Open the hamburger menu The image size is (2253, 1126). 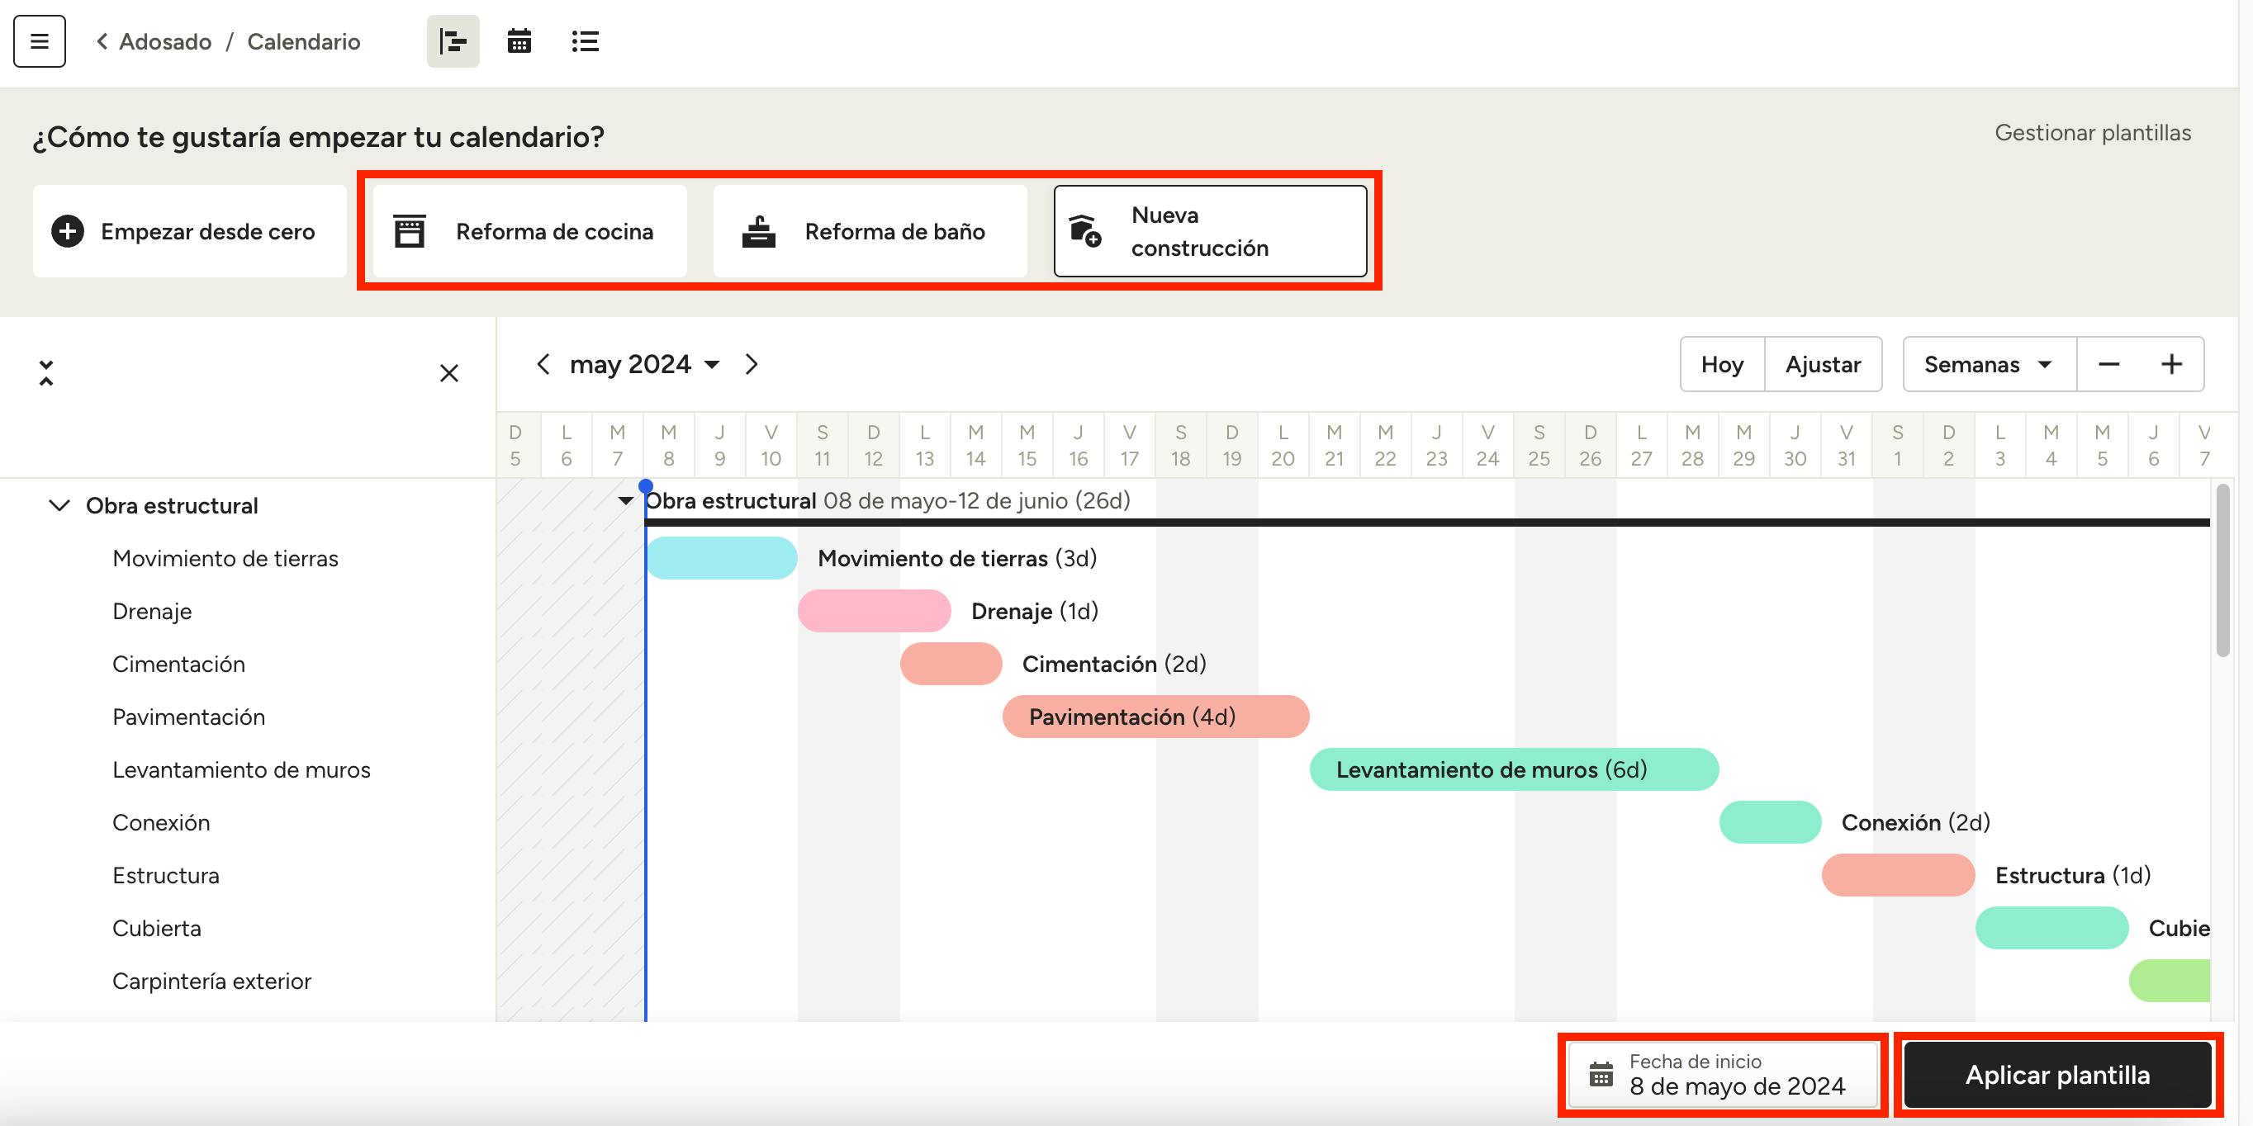click(40, 41)
